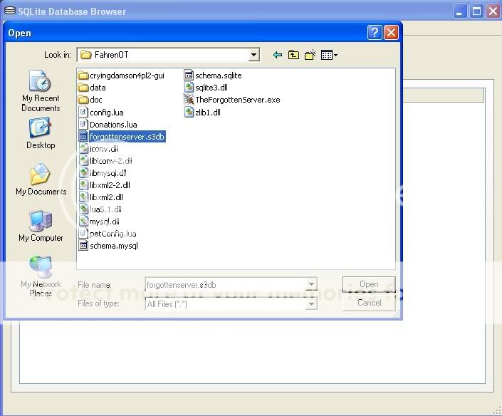Select TheForgottenServer.exe file

click(232, 100)
